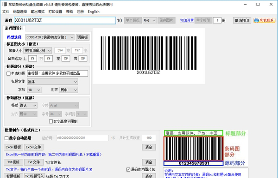Click the 和我联系 contact icon button
278x185 pixels.
[265, 20]
